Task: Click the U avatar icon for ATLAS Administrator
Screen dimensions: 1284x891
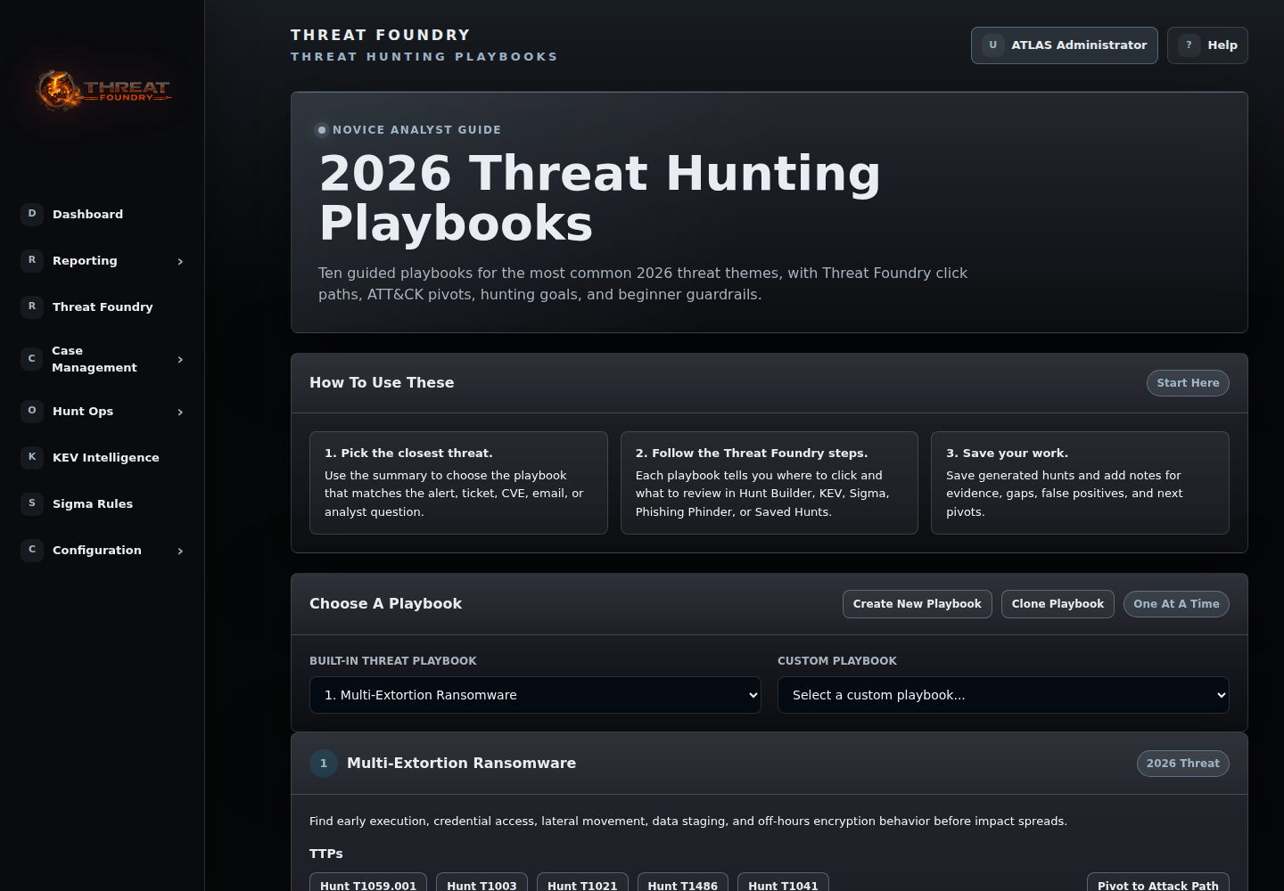Action: [x=993, y=45]
